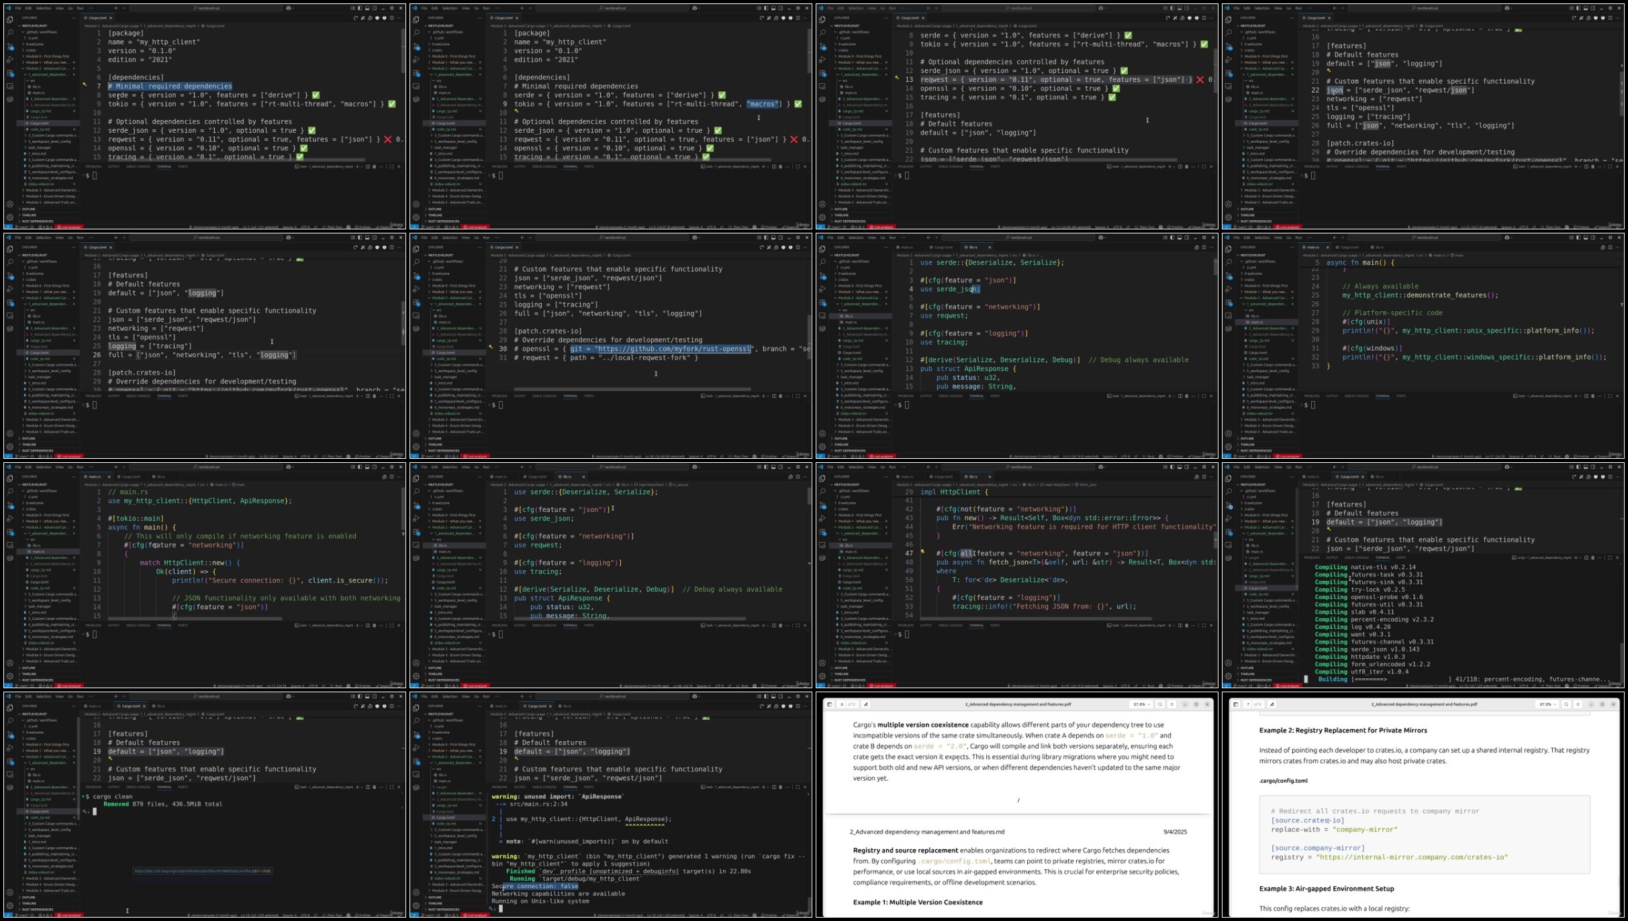The height and width of the screenshot is (921, 1628).
Task: Click split editor icon in "# Minimal required dependencies" frame
Action: pyautogui.click(x=391, y=18)
